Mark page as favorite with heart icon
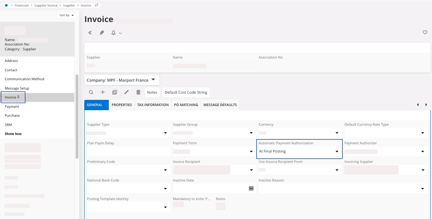The width and height of the screenshot is (432, 219). [425, 32]
